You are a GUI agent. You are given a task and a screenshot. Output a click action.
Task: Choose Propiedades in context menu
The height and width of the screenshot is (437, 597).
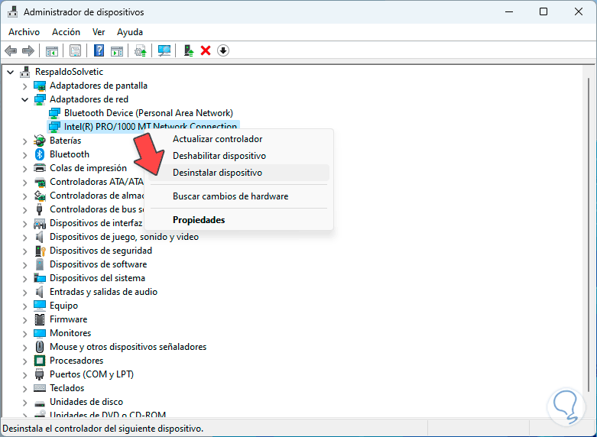tap(238, 220)
